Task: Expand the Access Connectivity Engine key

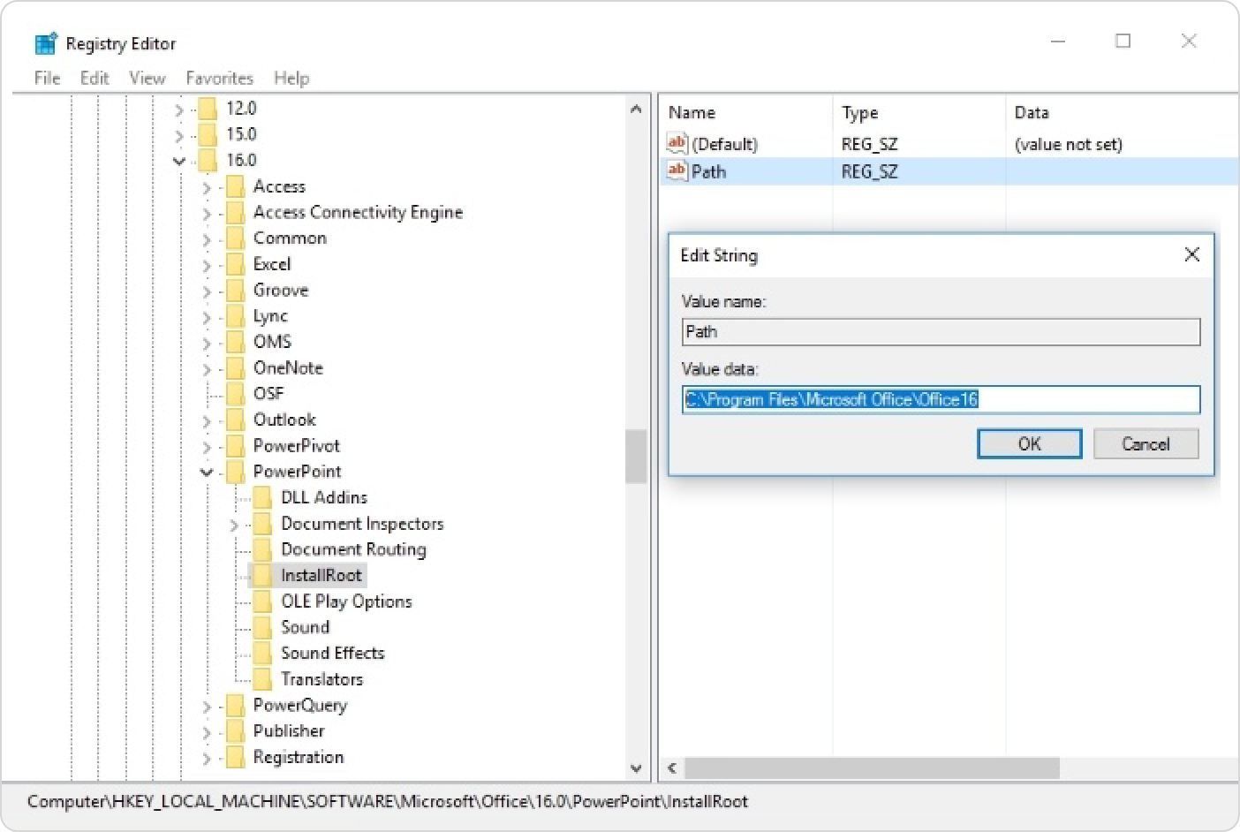Action: coord(207,213)
